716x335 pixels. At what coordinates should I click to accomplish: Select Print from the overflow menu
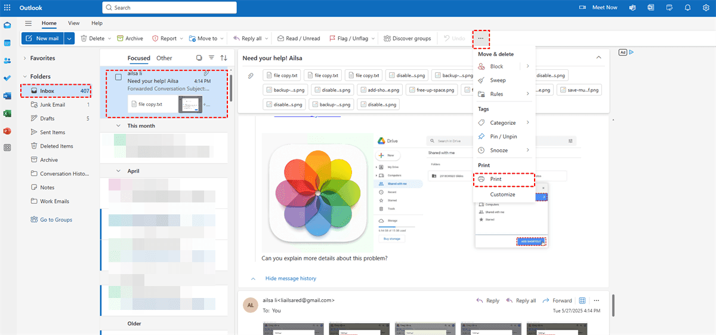click(x=495, y=179)
